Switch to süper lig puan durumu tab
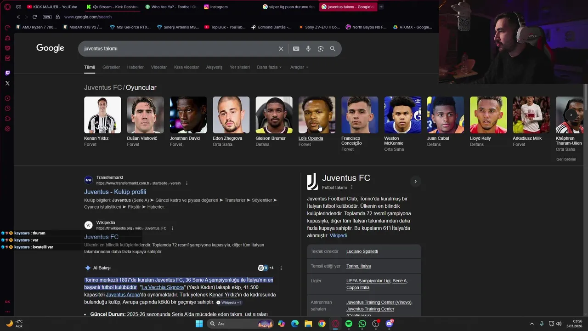Image resolution: width=588 pixels, height=331 pixels. pos(288,7)
